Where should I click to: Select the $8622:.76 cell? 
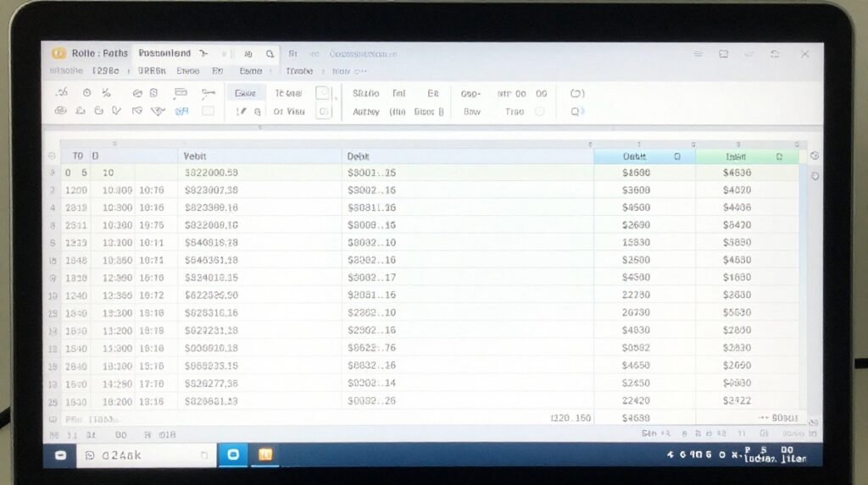[x=468, y=348]
